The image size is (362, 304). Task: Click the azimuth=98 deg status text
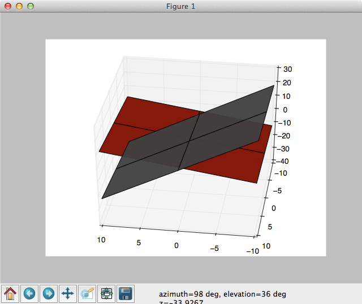pyautogui.click(x=189, y=294)
